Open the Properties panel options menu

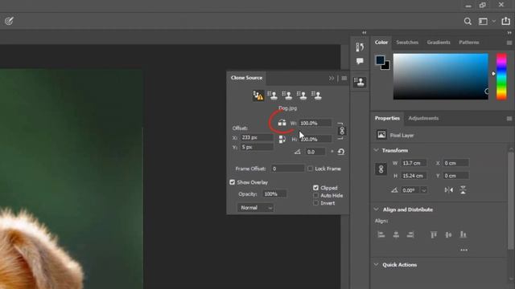click(509, 118)
